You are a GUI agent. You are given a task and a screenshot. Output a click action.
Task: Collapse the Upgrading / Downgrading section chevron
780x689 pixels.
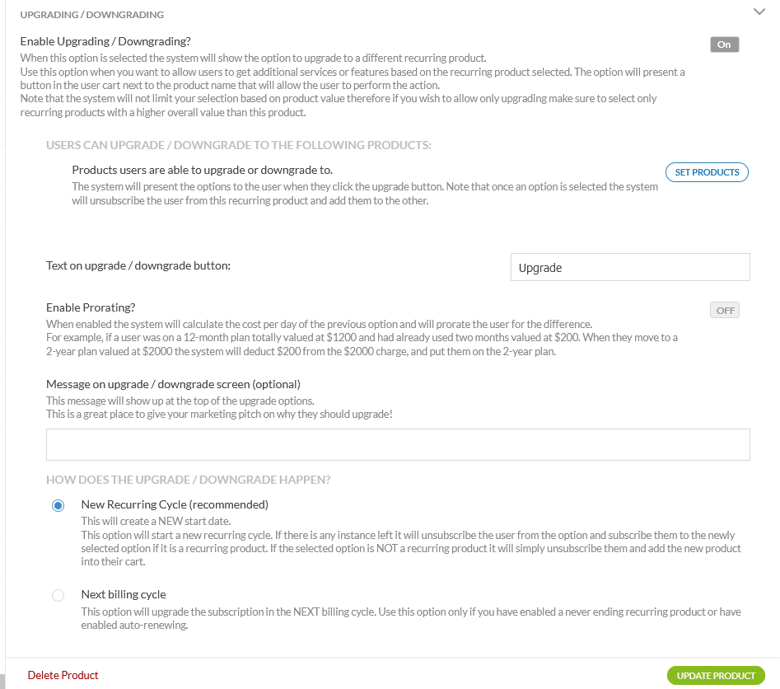point(759,12)
